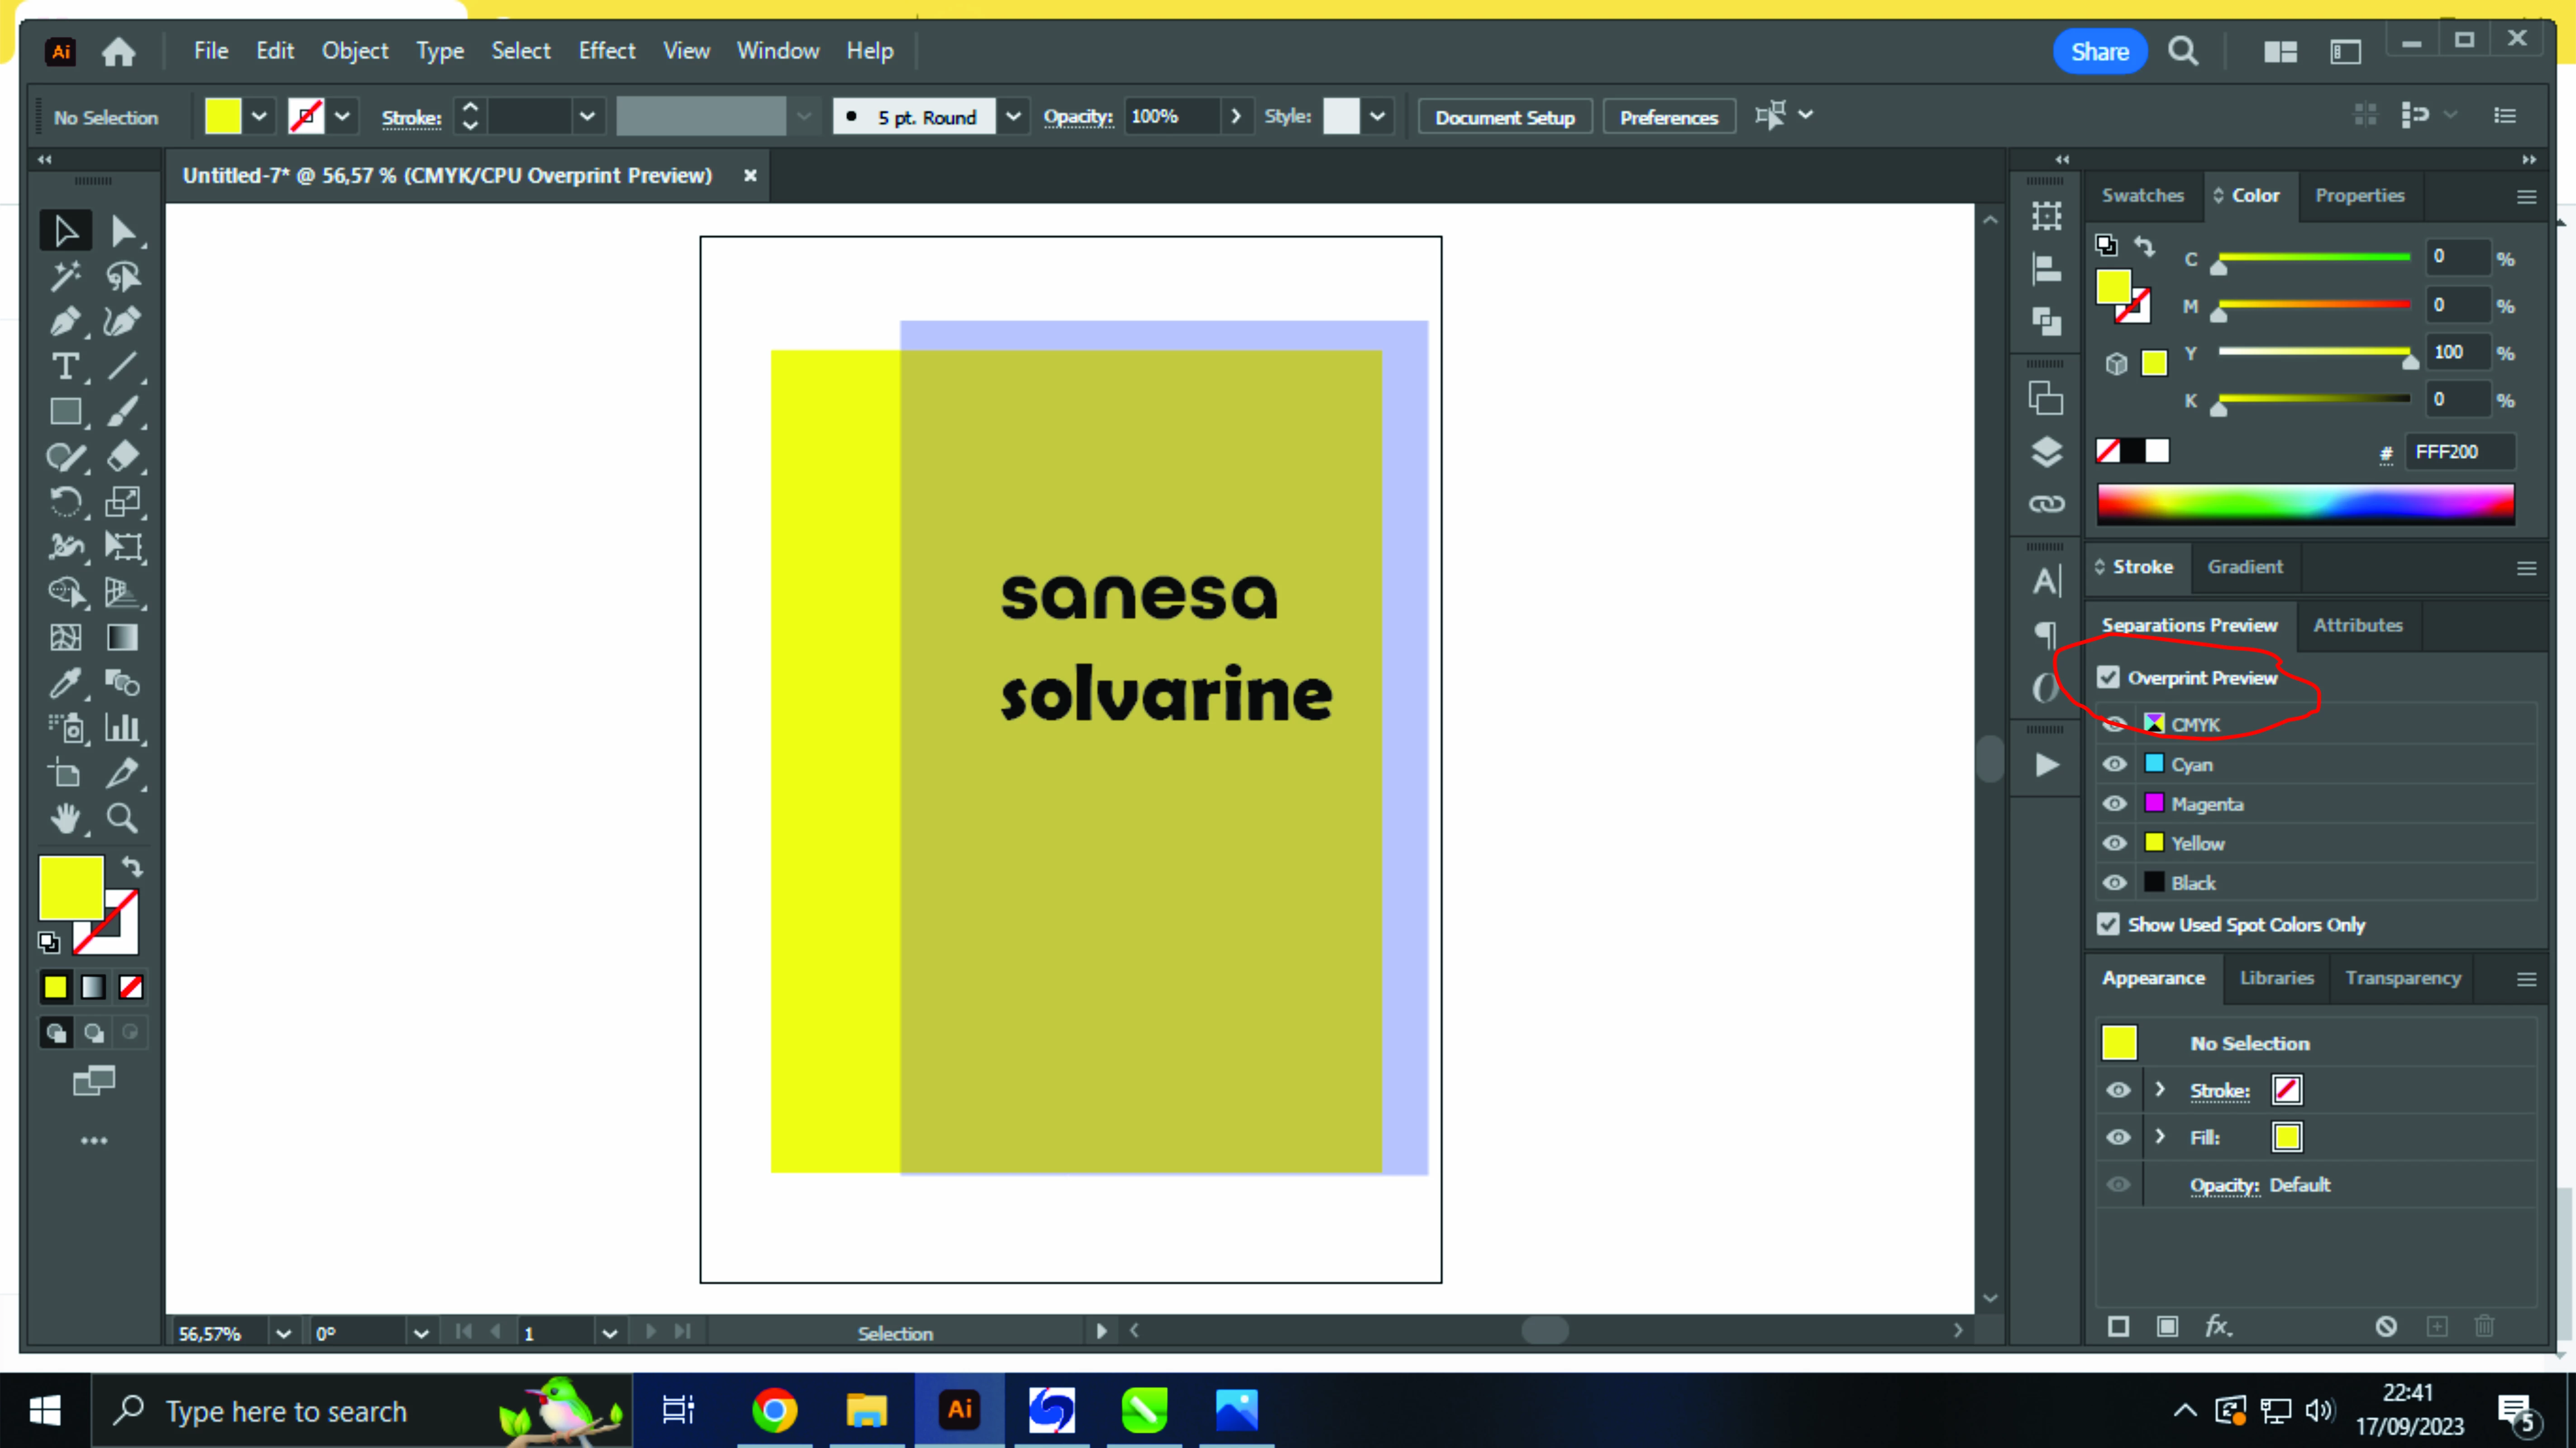
Task: Uncheck the Overprint Preview checkbox
Action: pos(2109,678)
